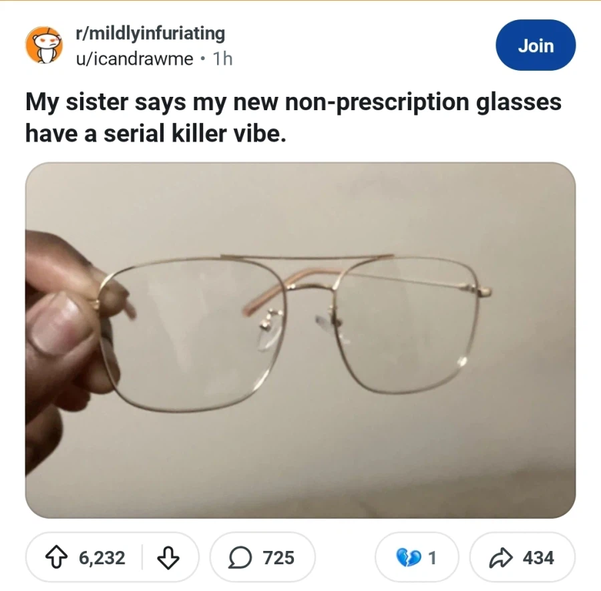
Task: Open the subreddit Snoo avatar
Action: coord(43,45)
